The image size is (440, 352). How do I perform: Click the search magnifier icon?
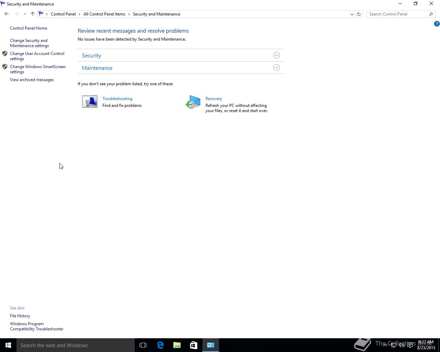tap(431, 14)
